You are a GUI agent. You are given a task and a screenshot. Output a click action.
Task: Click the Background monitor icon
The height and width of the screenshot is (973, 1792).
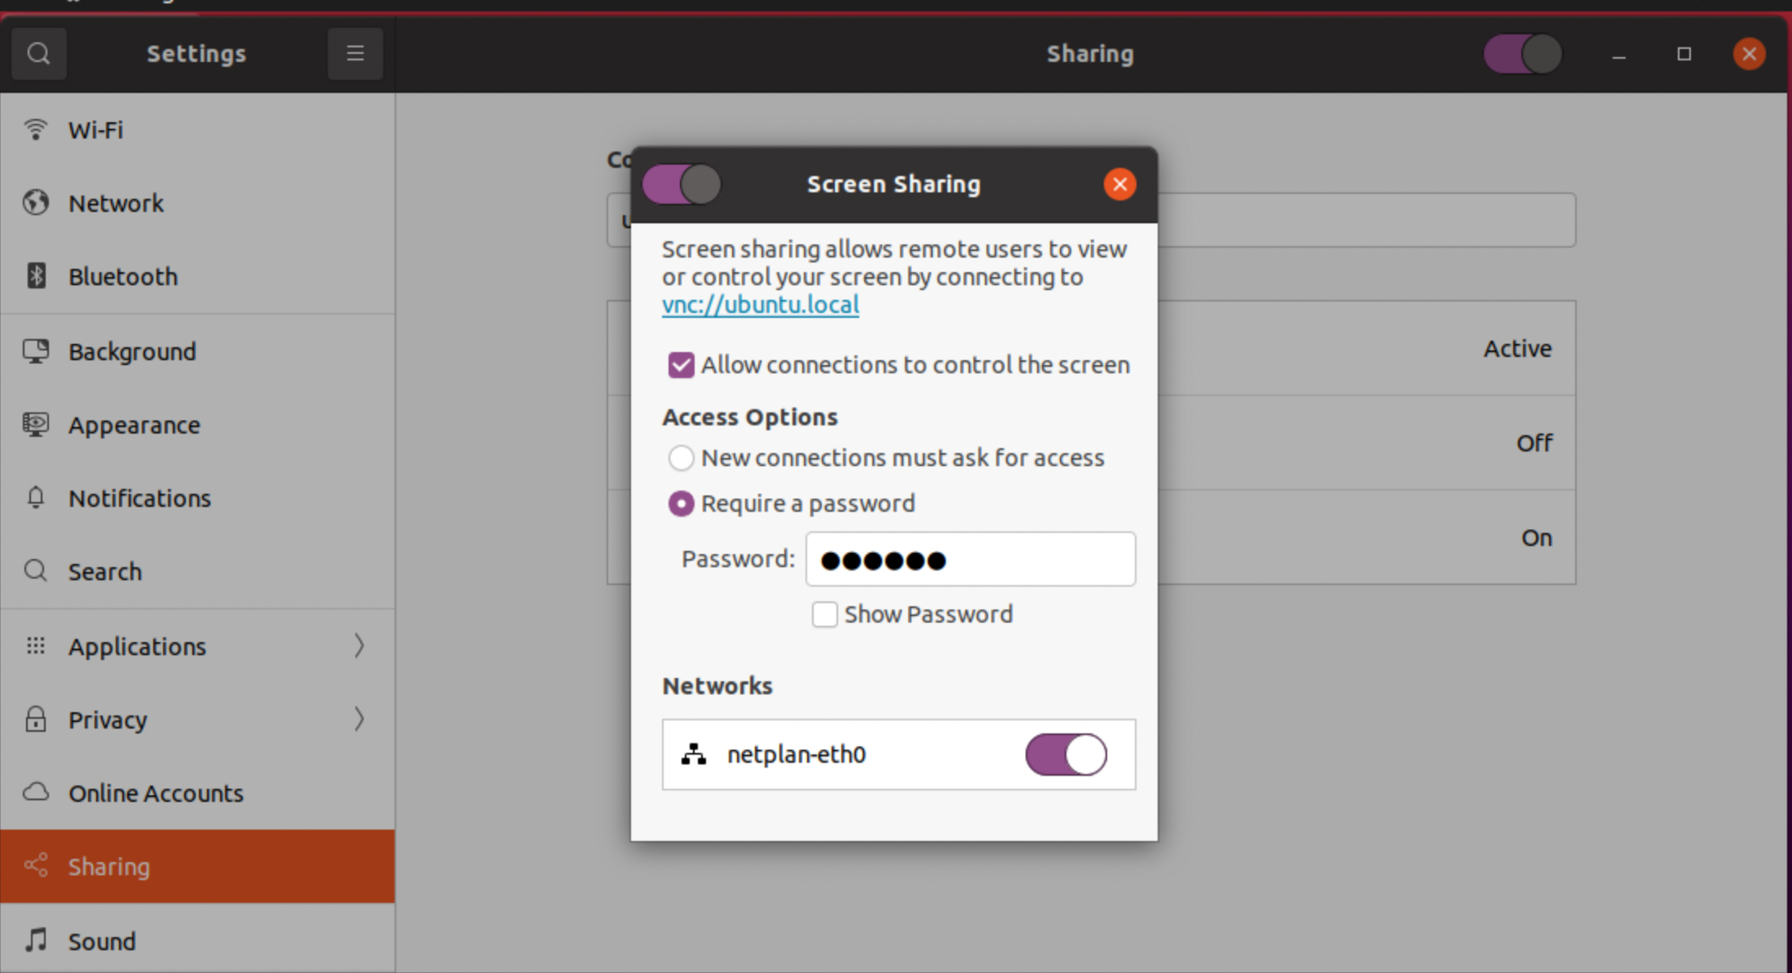35,351
